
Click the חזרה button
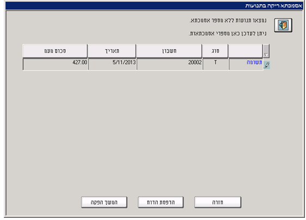(217, 202)
